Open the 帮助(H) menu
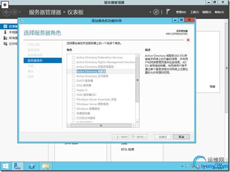The height and width of the screenshot is (172, 230). (x=219, y=12)
